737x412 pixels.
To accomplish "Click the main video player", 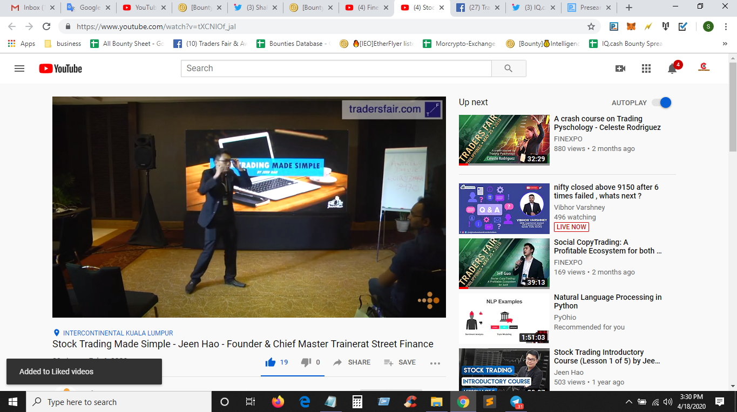I will 249,207.
